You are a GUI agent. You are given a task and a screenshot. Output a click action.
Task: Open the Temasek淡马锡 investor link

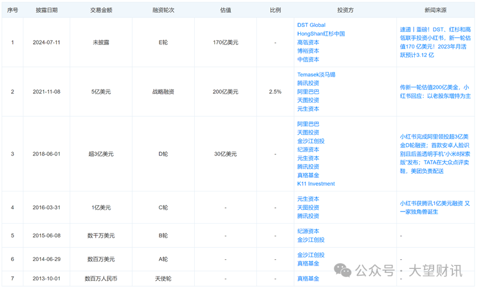pos(316,75)
